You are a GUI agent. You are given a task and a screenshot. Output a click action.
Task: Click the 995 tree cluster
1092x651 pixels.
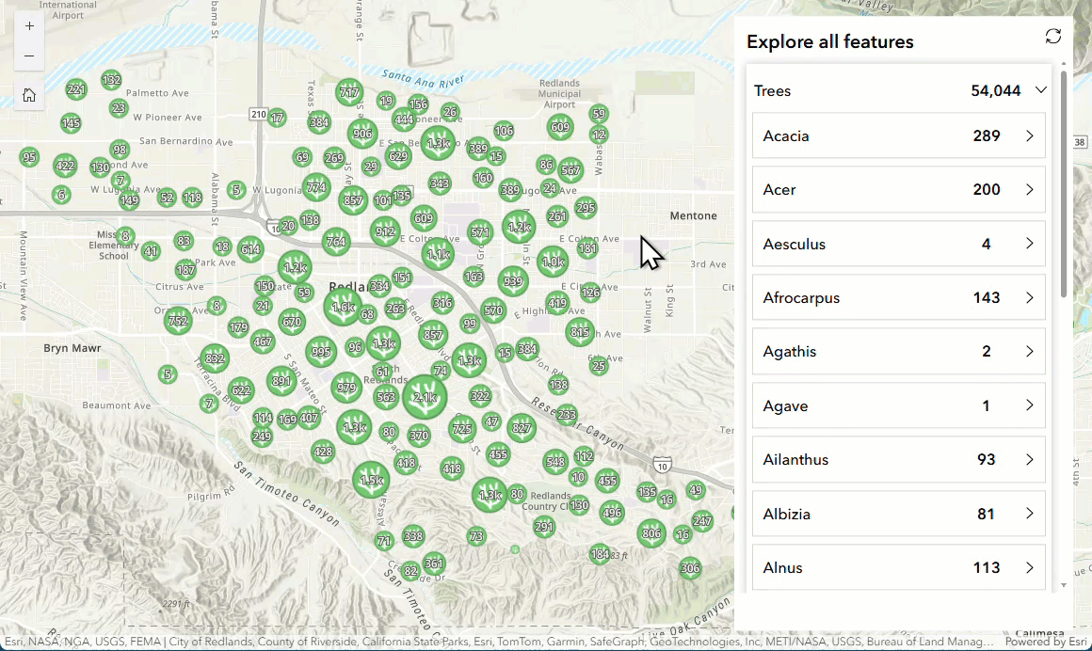[321, 352]
